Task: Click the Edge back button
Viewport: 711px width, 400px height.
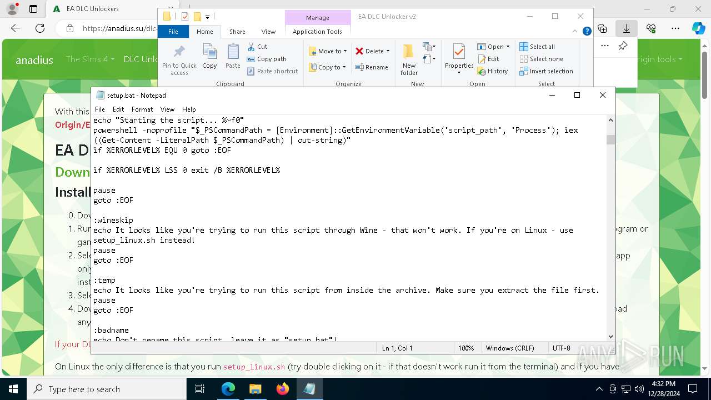Action: [x=16, y=28]
